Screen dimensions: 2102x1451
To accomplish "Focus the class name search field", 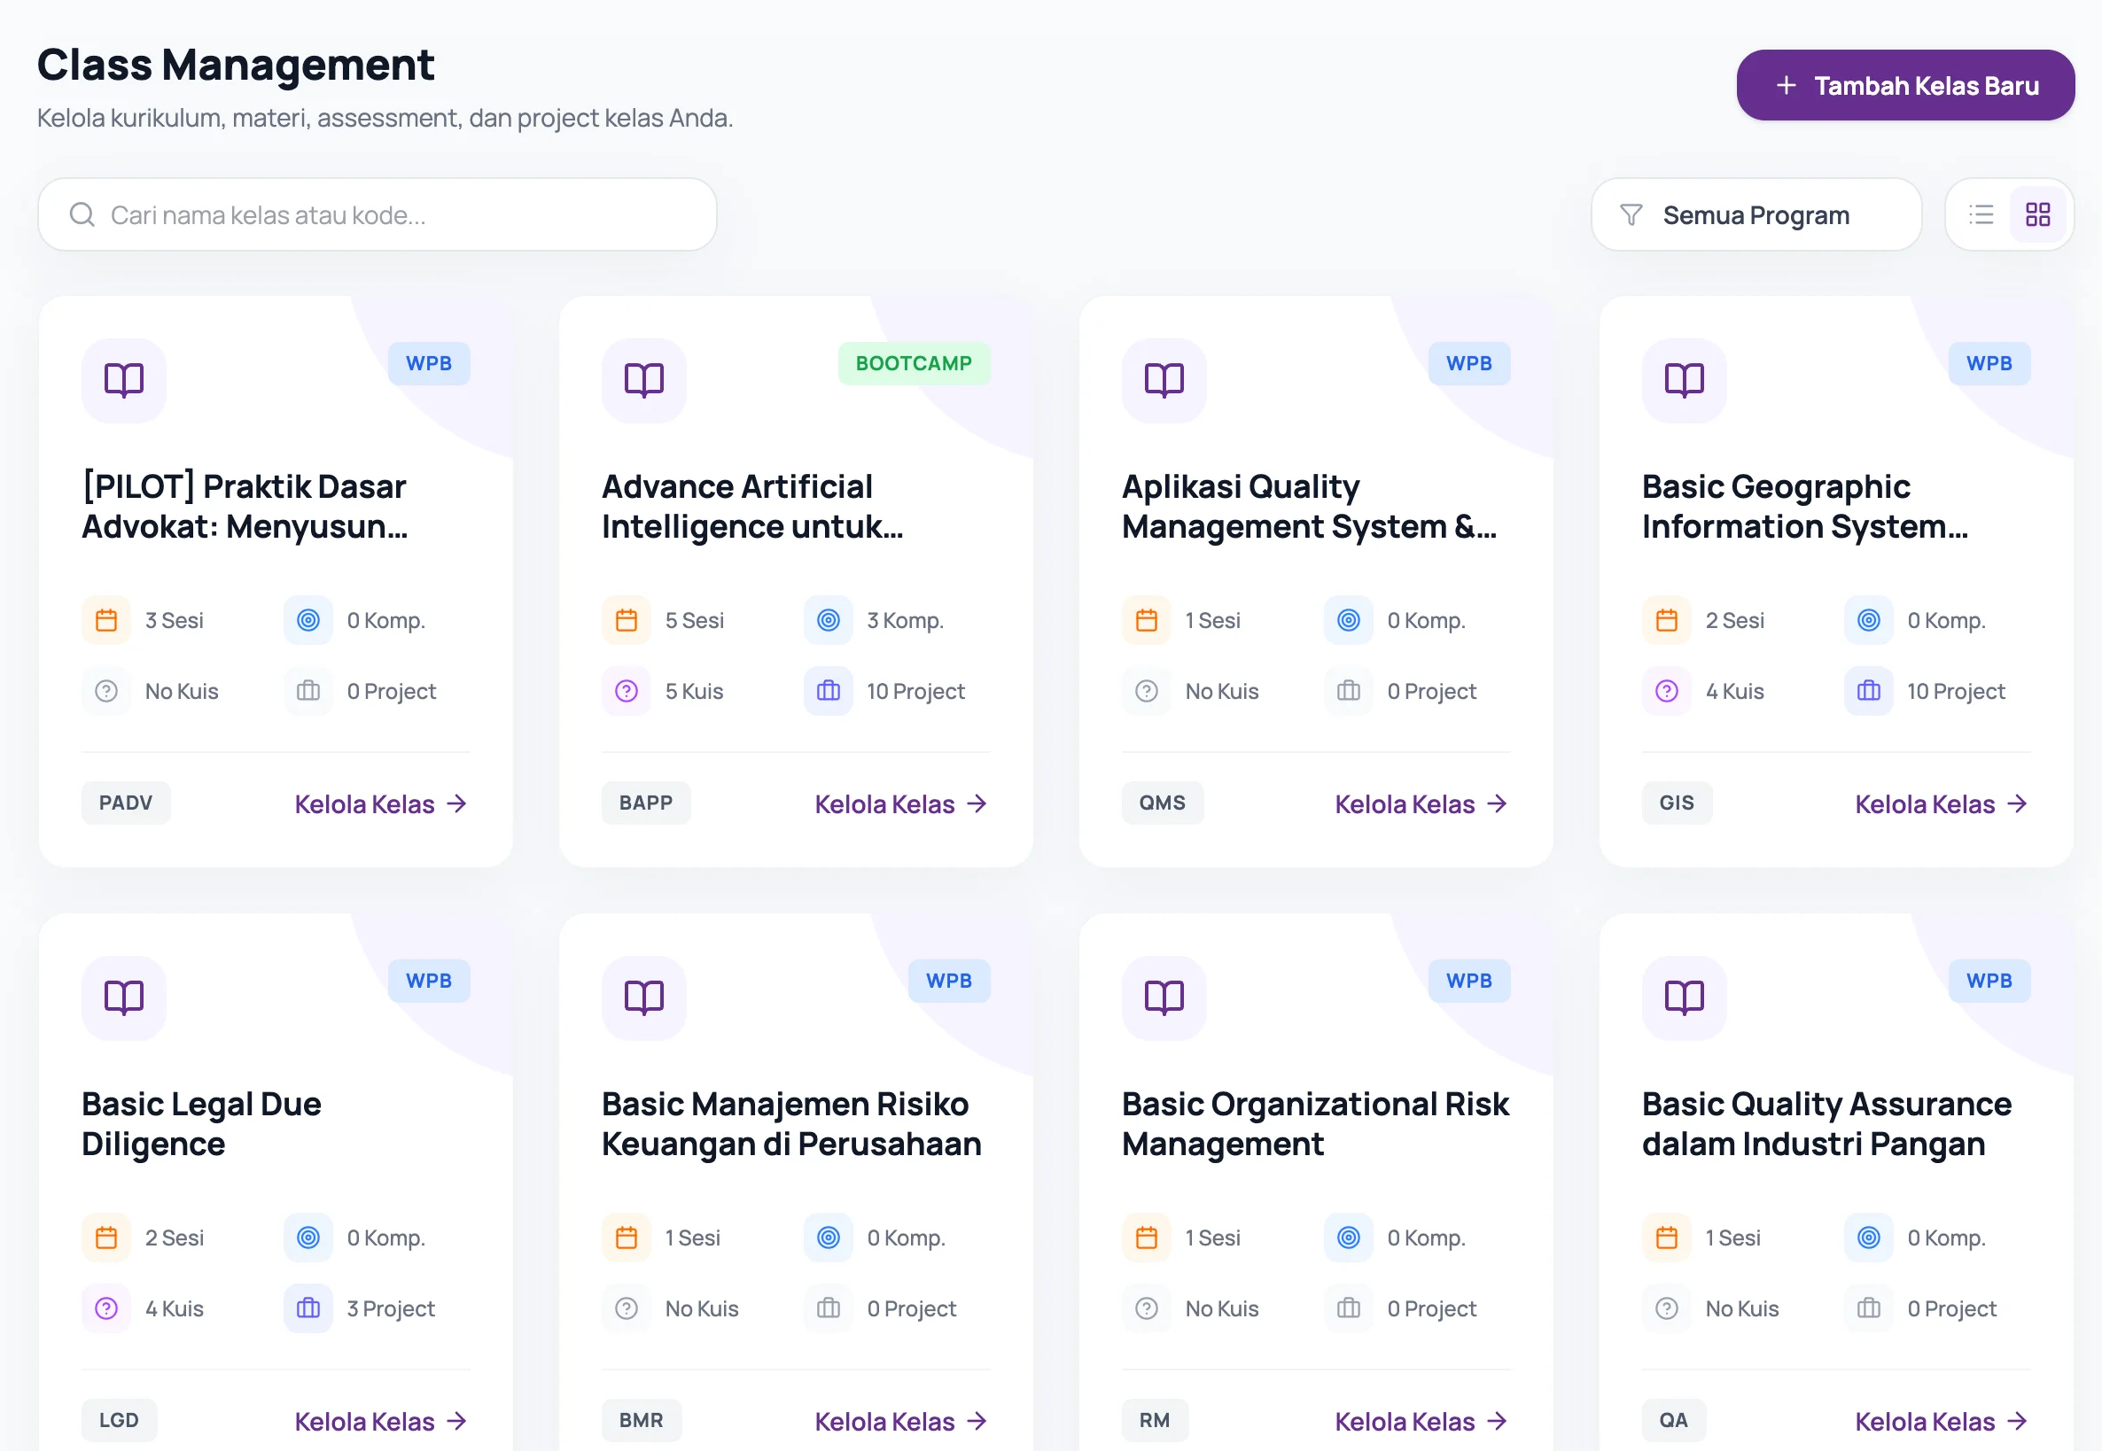I will coord(378,214).
